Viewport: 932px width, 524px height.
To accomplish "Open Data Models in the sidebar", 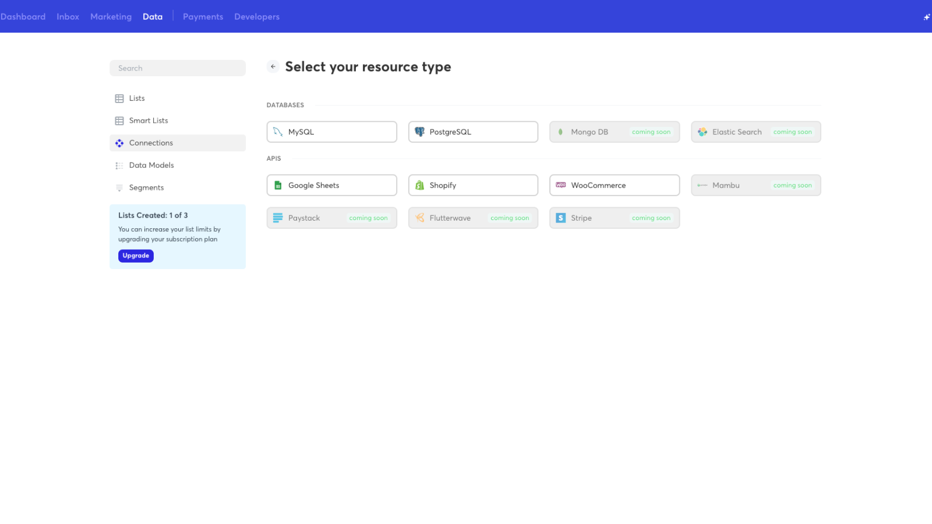I will [151, 165].
